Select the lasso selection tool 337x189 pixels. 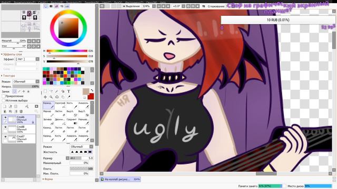pyautogui.click(x=51, y=91)
